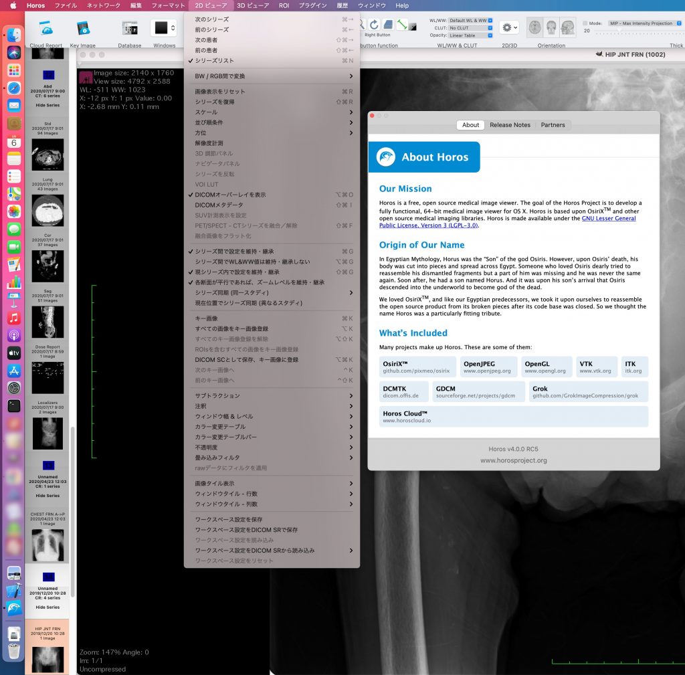Screen dimensions: 685x675
Task: Open Mail from the Dock
Action: click(x=14, y=106)
